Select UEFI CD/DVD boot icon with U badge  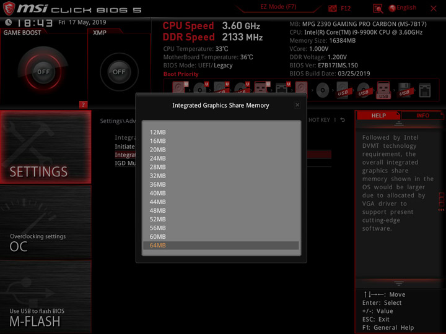tap(201, 88)
